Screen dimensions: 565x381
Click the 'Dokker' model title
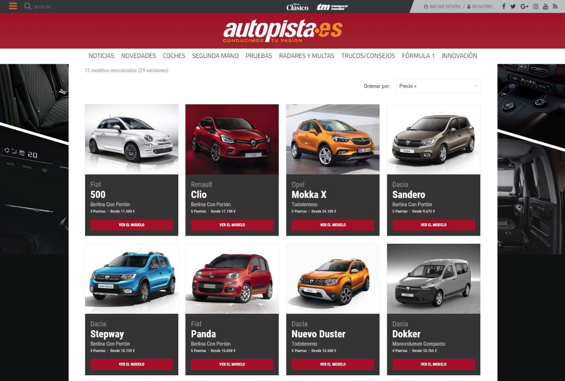click(406, 334)
